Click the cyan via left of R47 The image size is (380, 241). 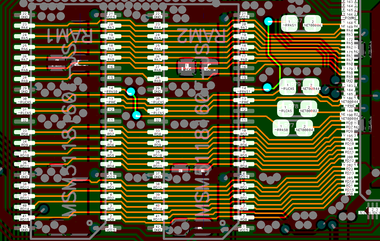point(268,21)
